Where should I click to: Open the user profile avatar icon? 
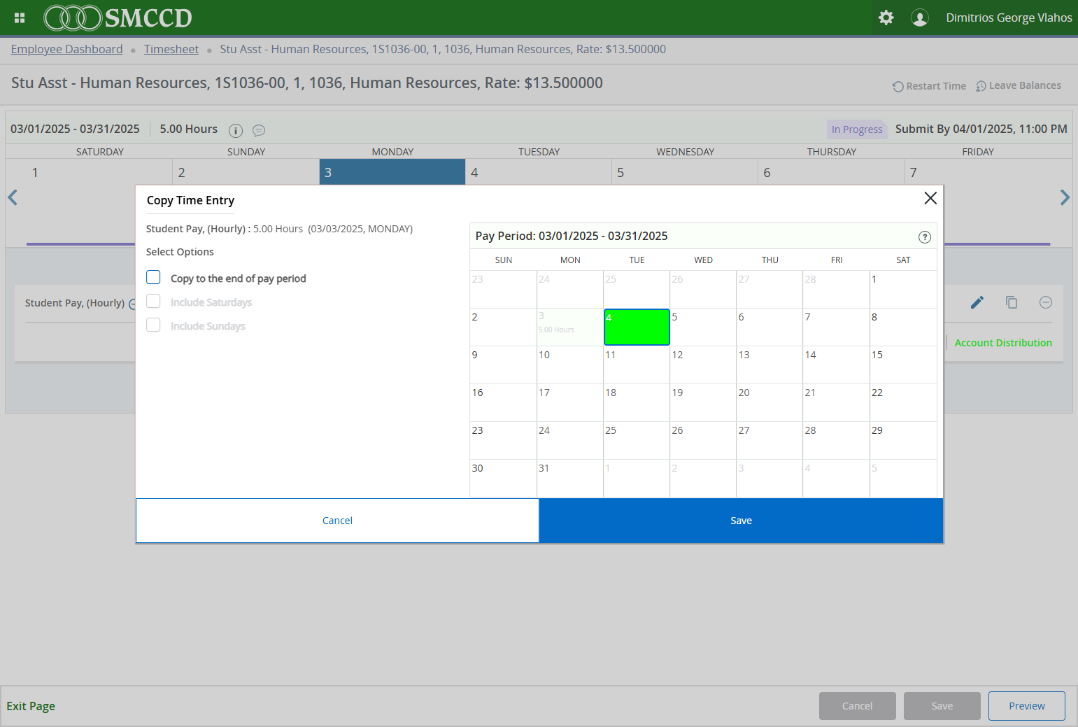920,17
